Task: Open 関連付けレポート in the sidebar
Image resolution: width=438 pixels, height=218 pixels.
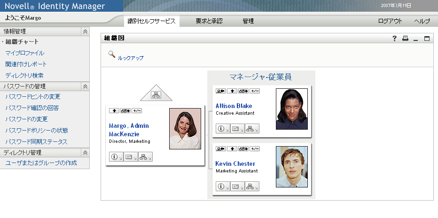Action: pos(26,64)
